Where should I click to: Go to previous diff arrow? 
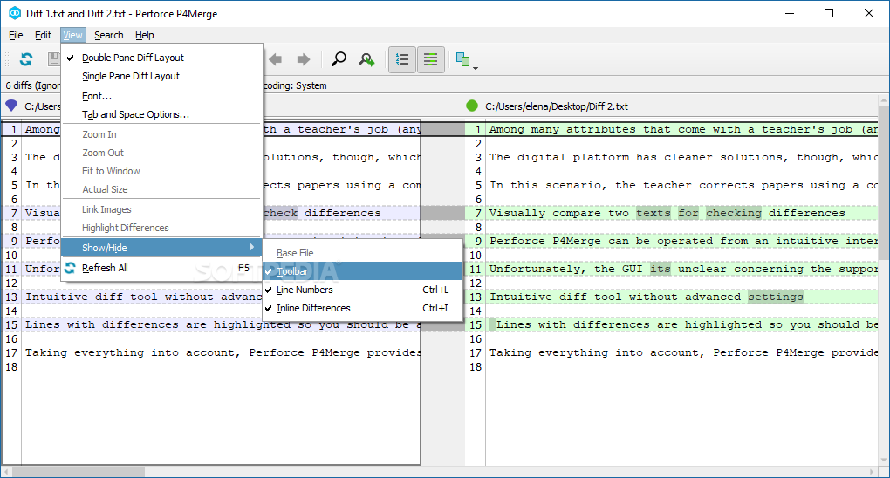275,59
